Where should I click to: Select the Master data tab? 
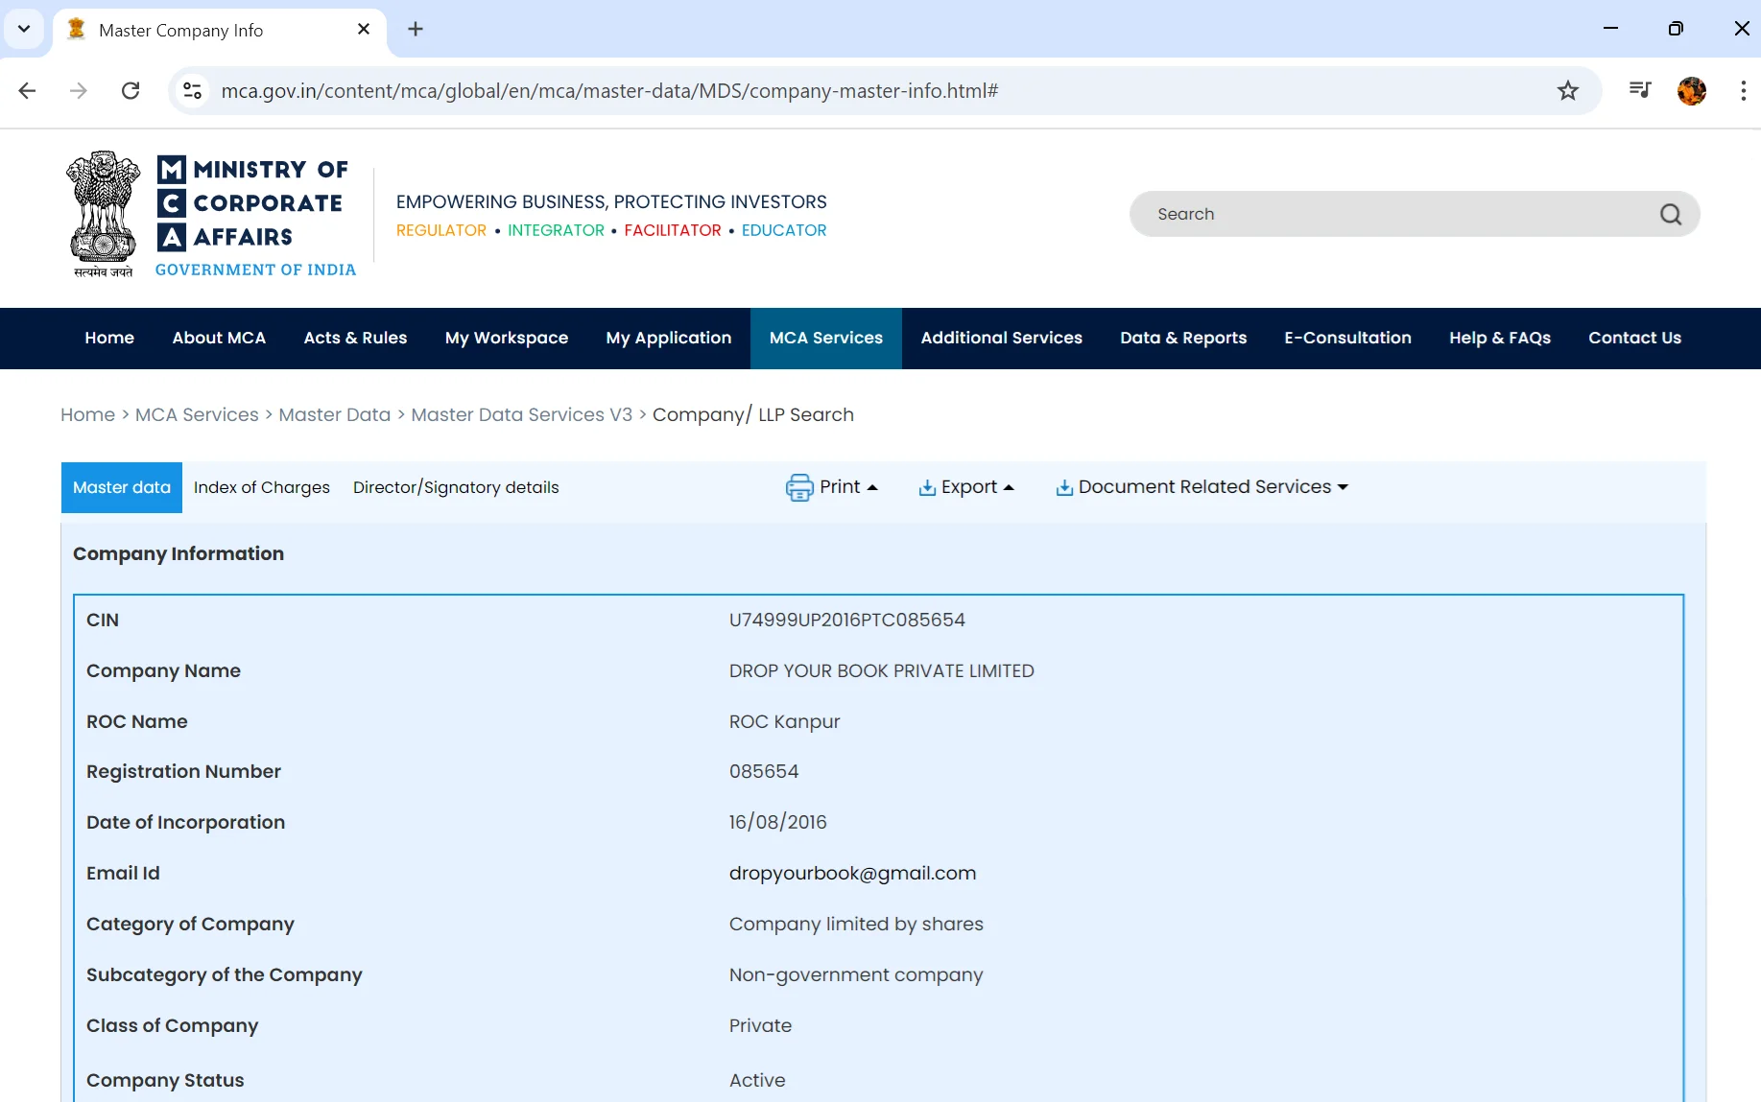pos(122,487)
